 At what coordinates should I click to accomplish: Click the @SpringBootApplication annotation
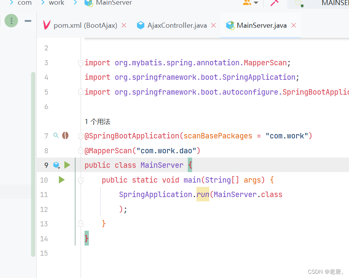(x=132, y=136)
